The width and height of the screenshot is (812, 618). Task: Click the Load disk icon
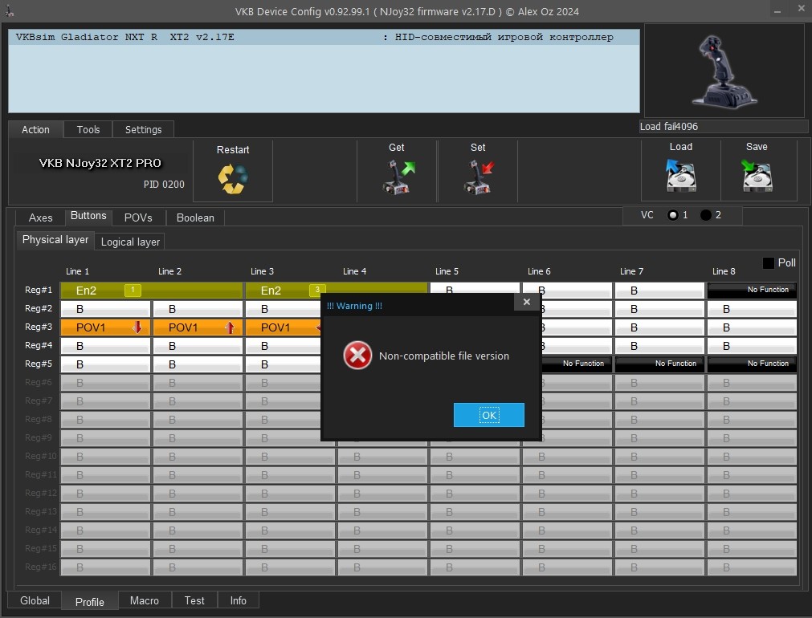tap(680, 176)
